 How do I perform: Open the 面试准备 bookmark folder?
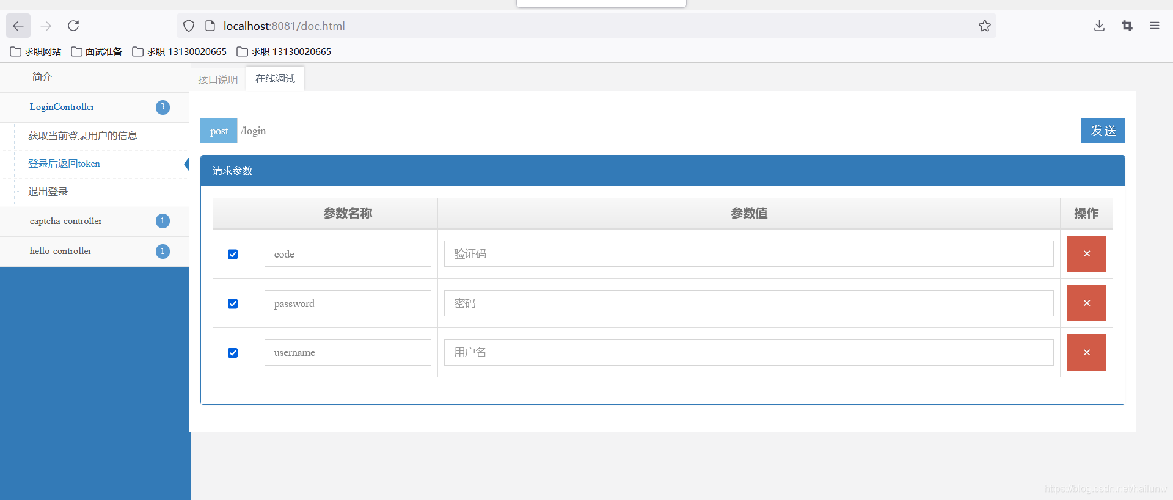97,51
